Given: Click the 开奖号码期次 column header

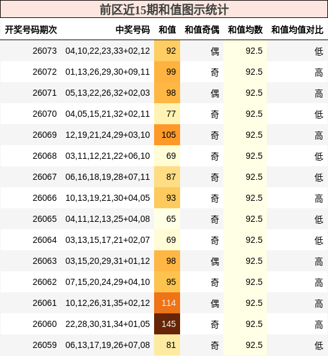Looking at the screenshot, I should 31,30.
